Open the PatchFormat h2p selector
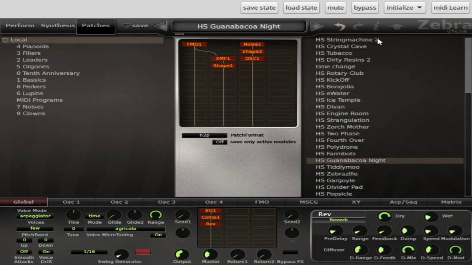This screenshot has height=265, width=472. (x=204, y=135)
